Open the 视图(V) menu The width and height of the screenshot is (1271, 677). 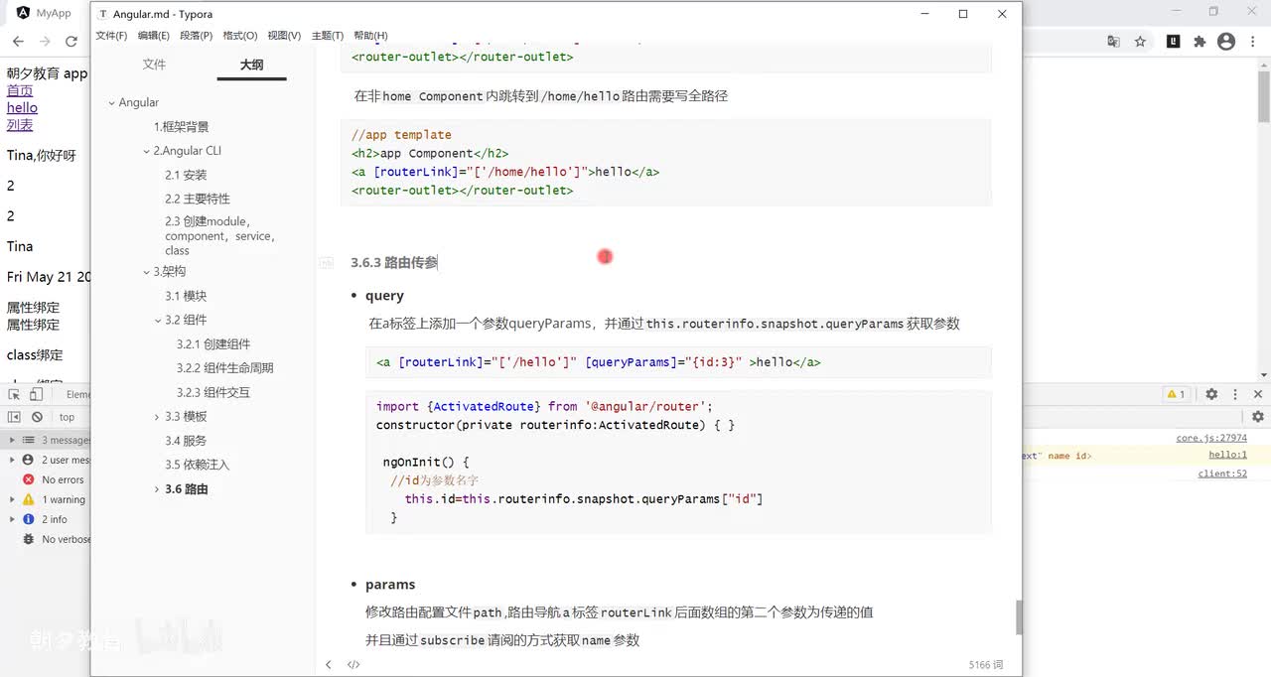(284, 35)
